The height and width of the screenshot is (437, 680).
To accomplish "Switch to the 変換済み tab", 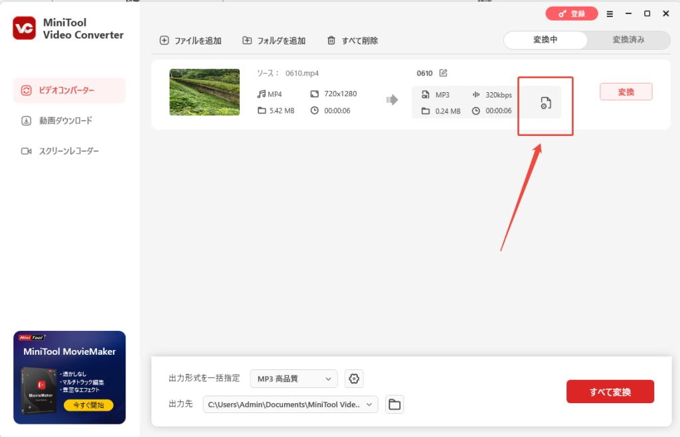I will (x=628, y=40).
